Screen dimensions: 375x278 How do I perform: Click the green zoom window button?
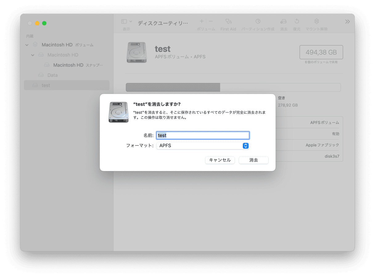point(44,23)
